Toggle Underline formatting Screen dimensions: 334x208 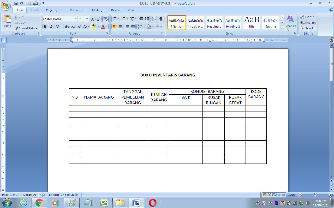[x=57, y=27]
